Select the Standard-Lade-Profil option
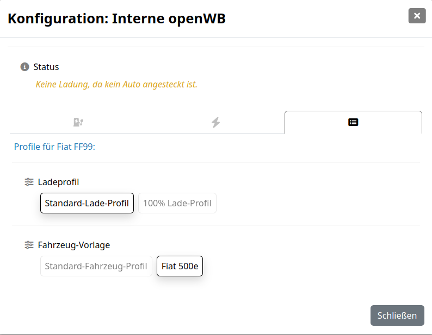This screenshot has height=335, width=432. click(87, 203)
